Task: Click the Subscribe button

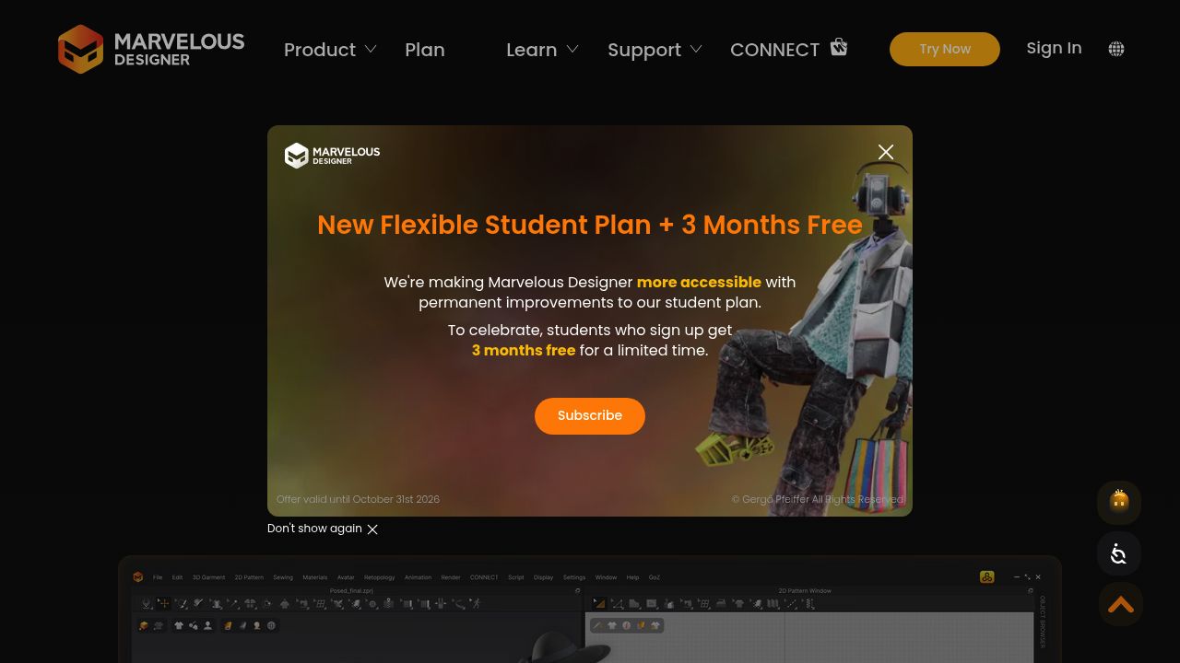Action: (590, 416)
